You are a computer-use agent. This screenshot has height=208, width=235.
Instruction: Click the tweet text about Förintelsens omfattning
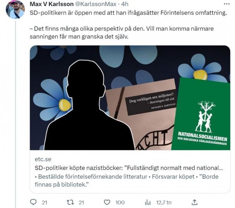coord(128,13)
